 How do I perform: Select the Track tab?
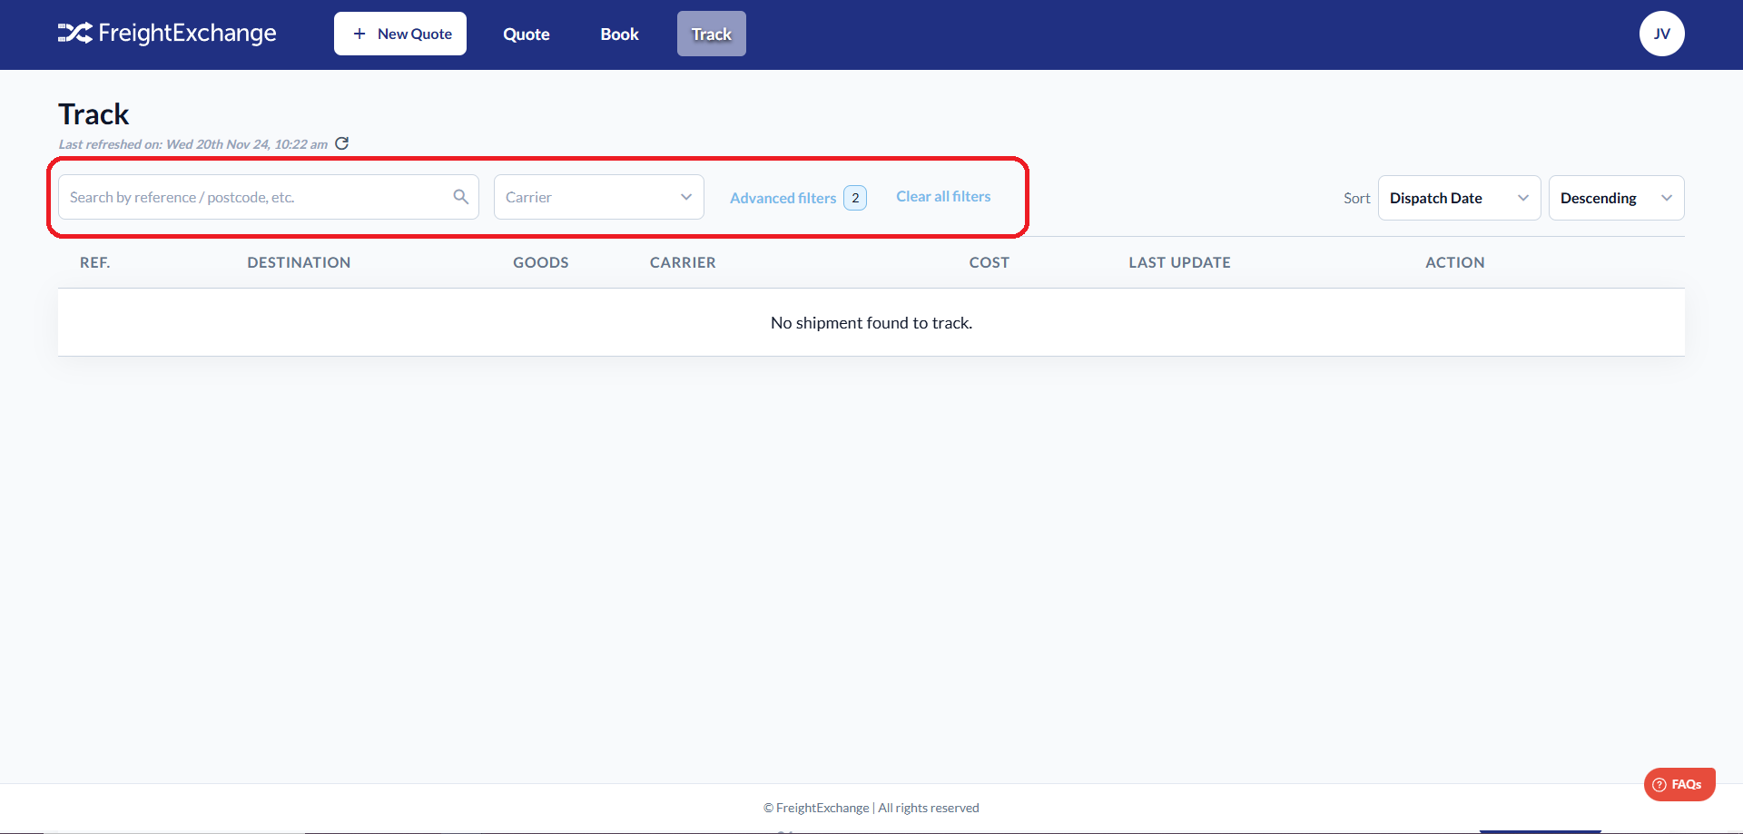coord(712,34)
